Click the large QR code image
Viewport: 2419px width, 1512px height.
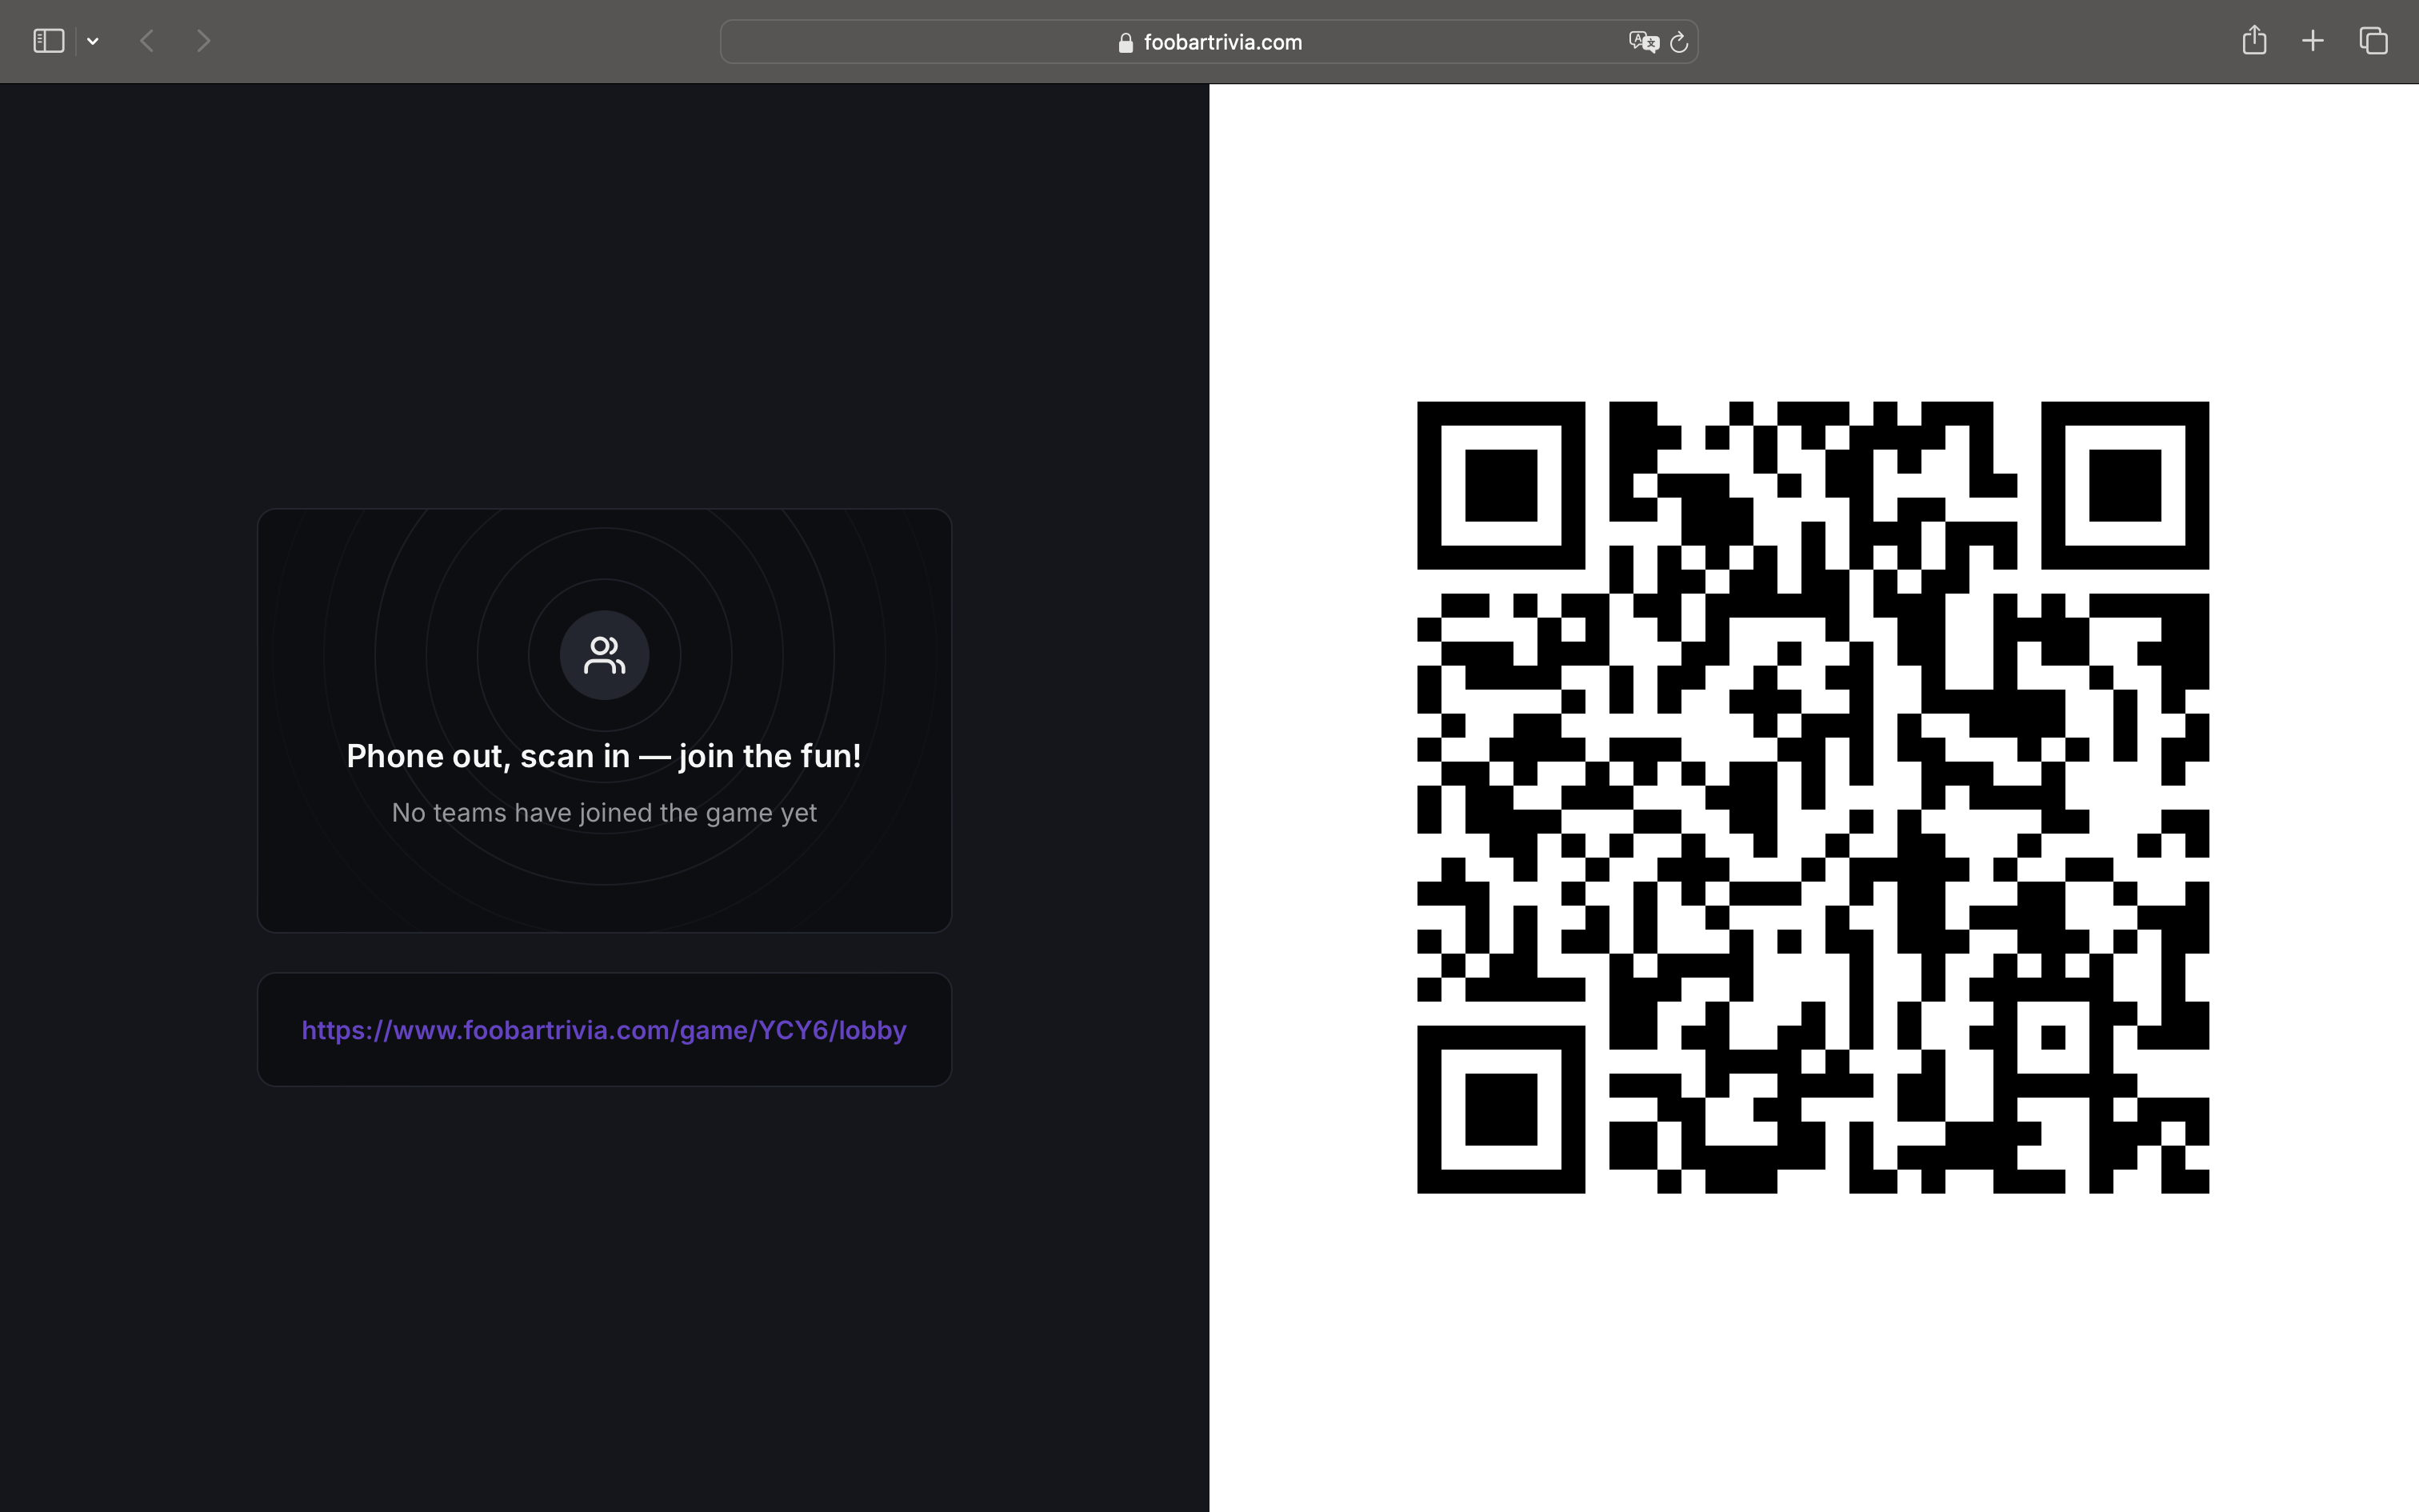[1813, 797]
